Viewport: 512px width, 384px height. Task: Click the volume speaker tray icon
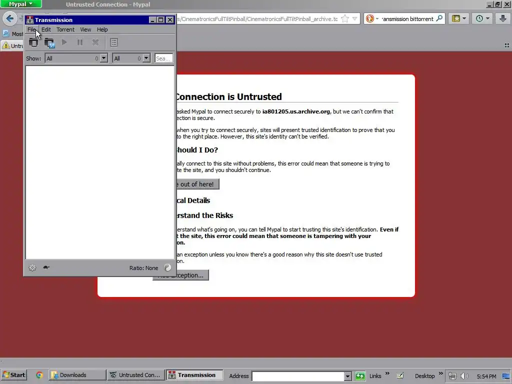[x=464, y=376]
